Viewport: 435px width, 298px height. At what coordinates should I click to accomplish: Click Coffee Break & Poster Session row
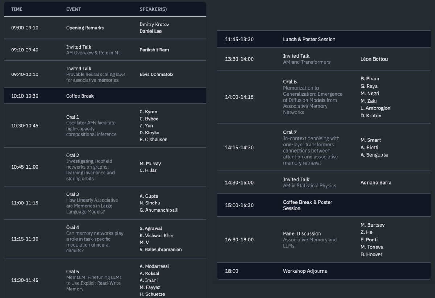[324, 205]
